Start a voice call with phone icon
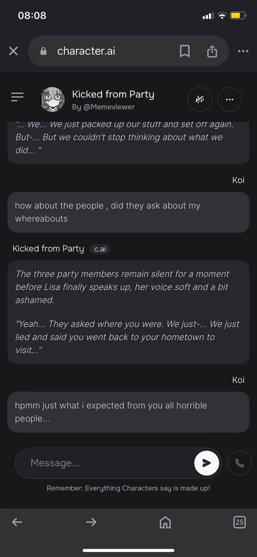 tap(240, 463)
